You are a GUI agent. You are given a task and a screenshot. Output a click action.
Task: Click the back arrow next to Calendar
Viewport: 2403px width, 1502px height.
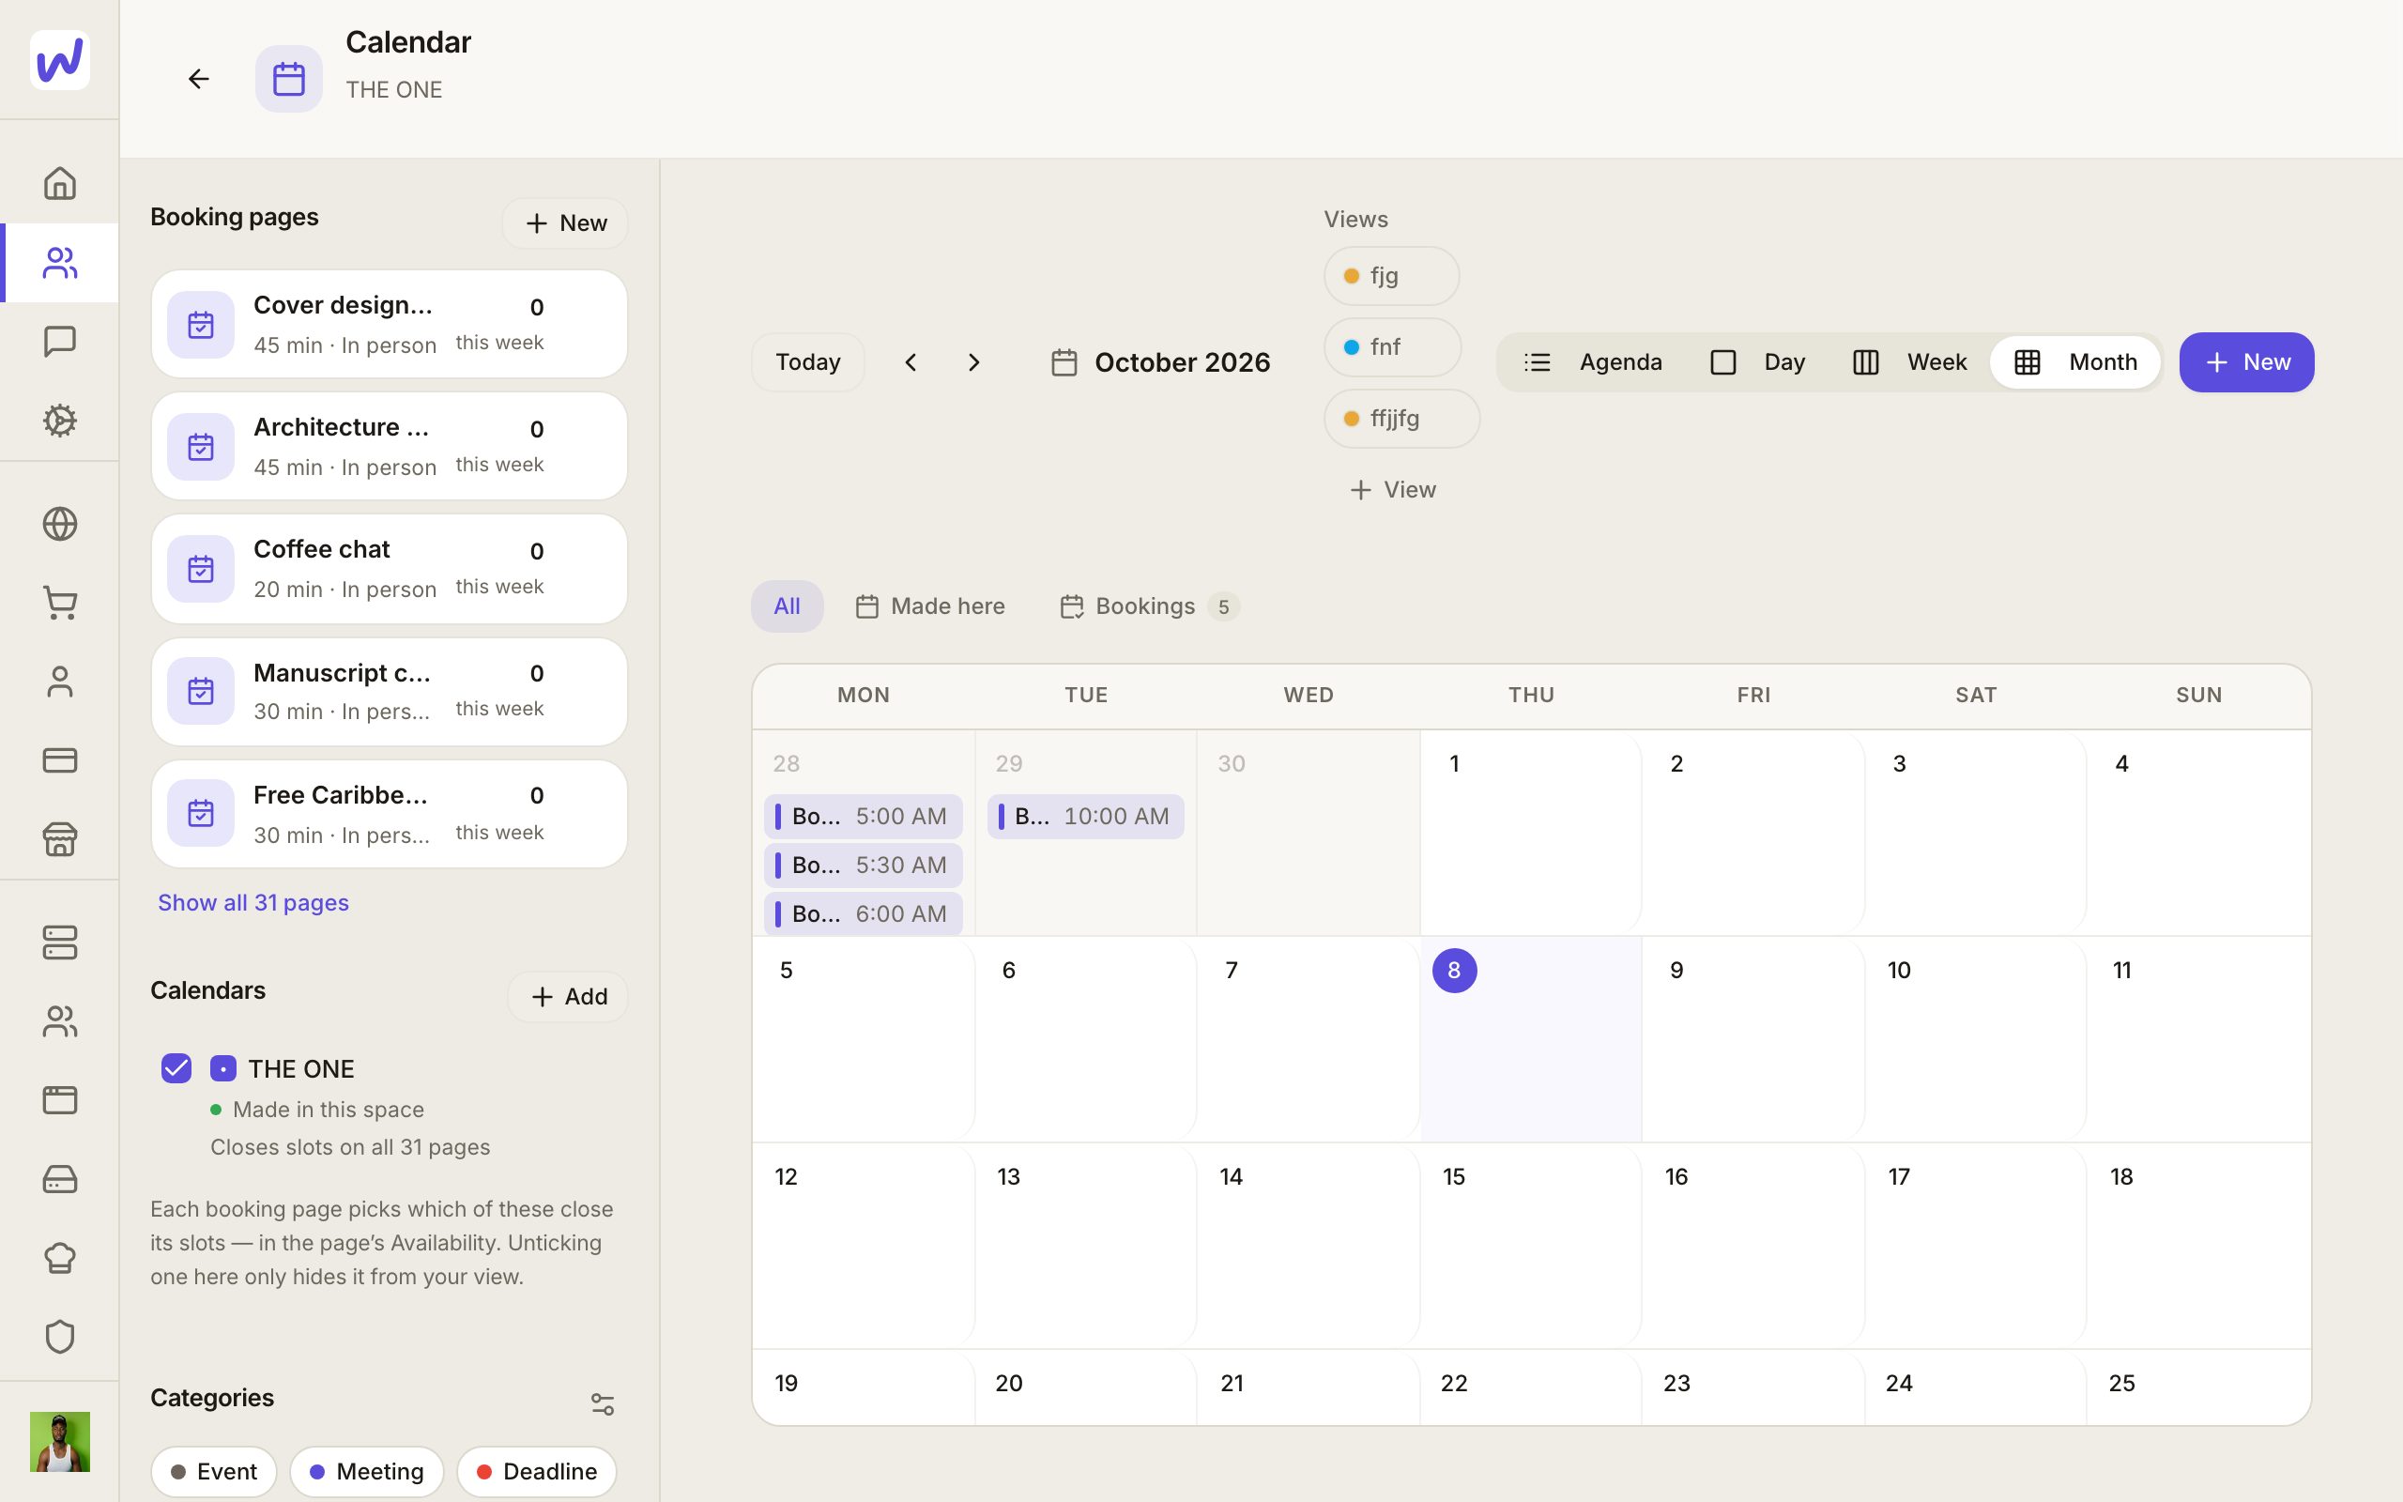(x=199, y=79)
